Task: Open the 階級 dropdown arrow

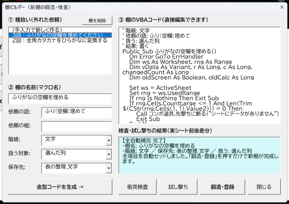Action: 109,141
